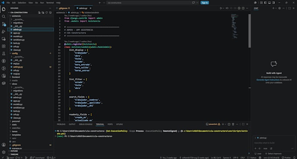Open the Terminal menu in the menu bar

coord(50,3)
